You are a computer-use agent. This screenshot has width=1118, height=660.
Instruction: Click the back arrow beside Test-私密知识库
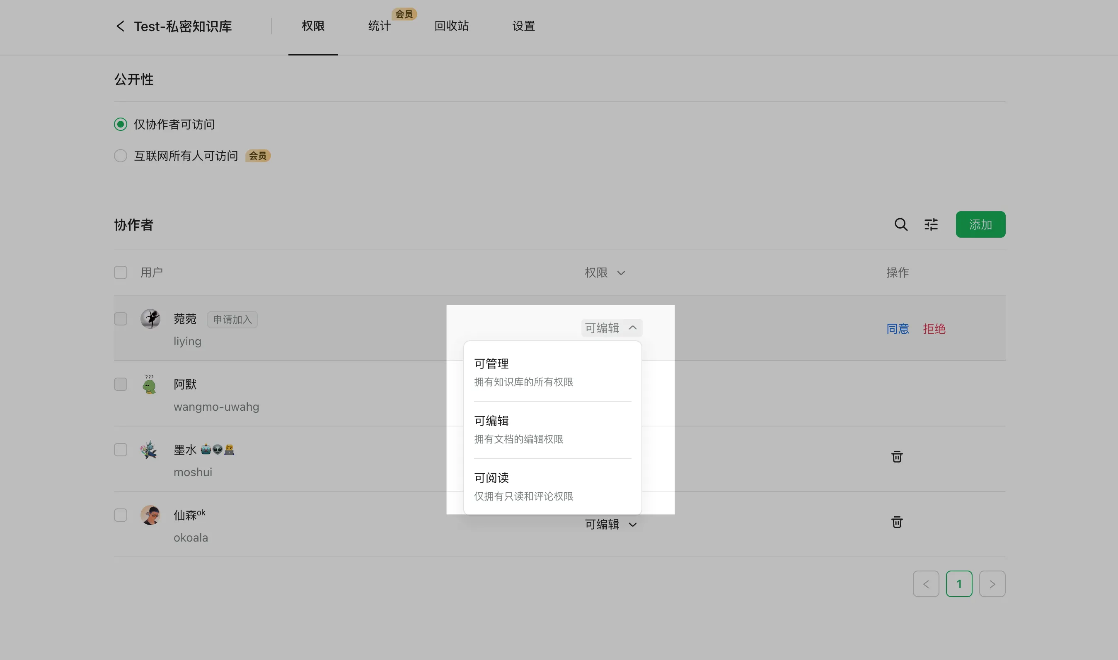pyautogui.click(x=120, y=26)
